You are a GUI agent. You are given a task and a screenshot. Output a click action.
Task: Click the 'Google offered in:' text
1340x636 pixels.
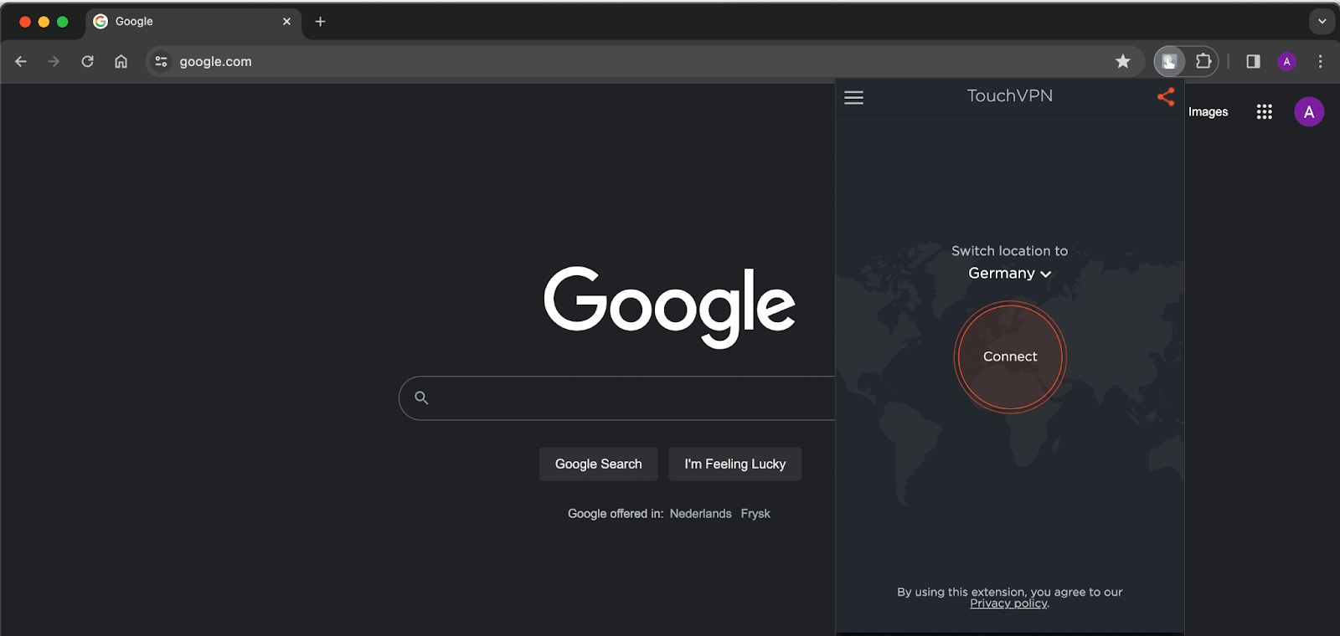pyautogui.click(x=616, y=514)
